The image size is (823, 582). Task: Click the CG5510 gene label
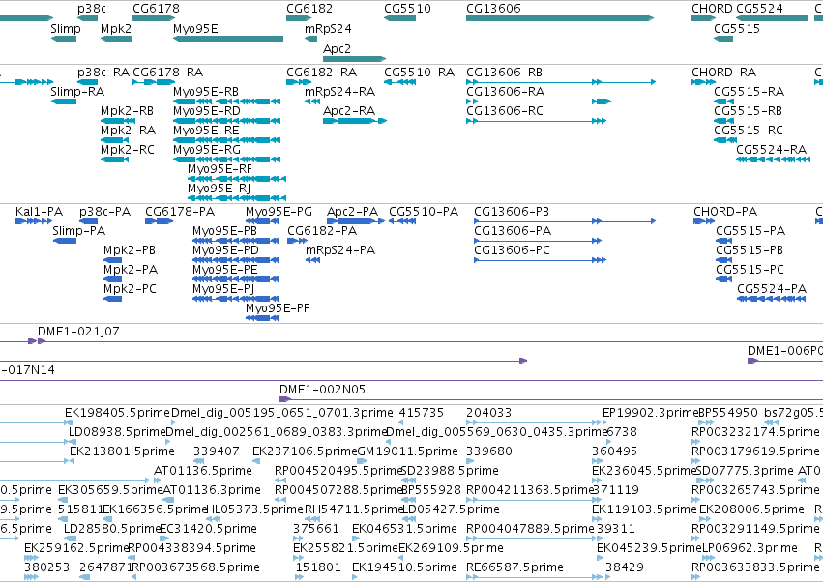[407, 9]
